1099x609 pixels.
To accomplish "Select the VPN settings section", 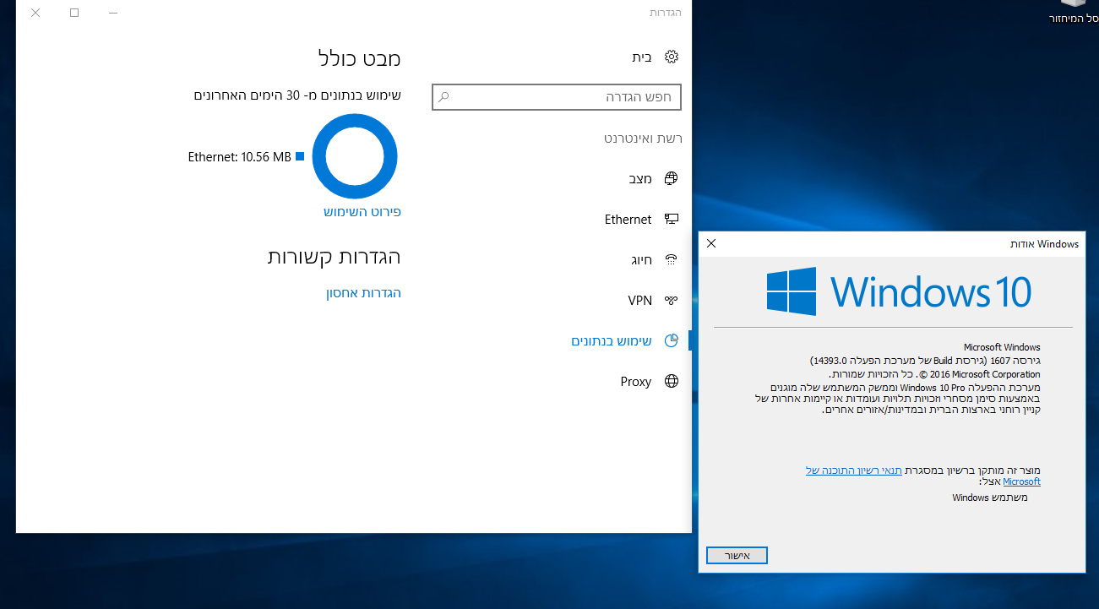I will (640, 300).
